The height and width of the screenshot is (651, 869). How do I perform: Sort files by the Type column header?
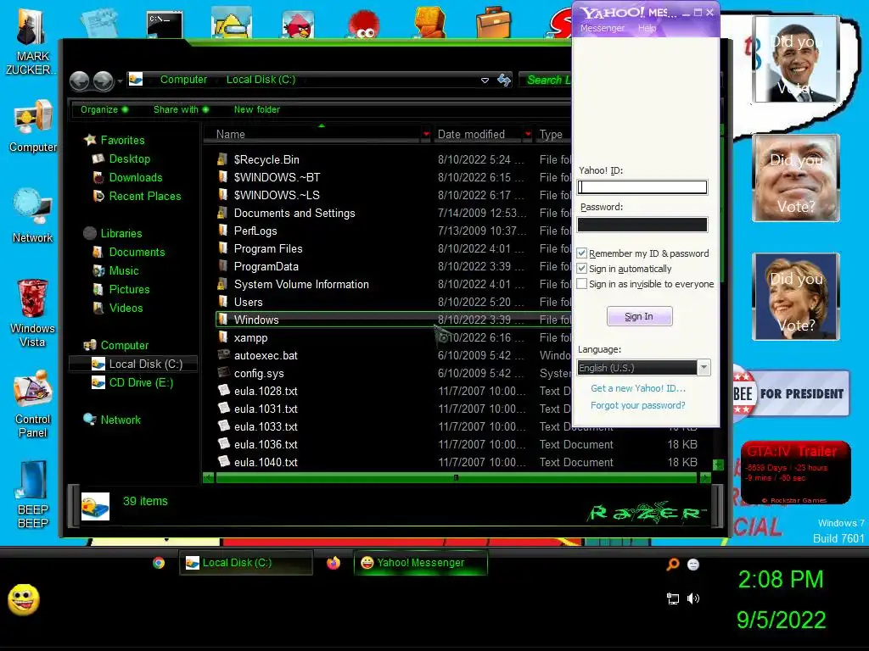pyautogui.click(x=551, y=134)
